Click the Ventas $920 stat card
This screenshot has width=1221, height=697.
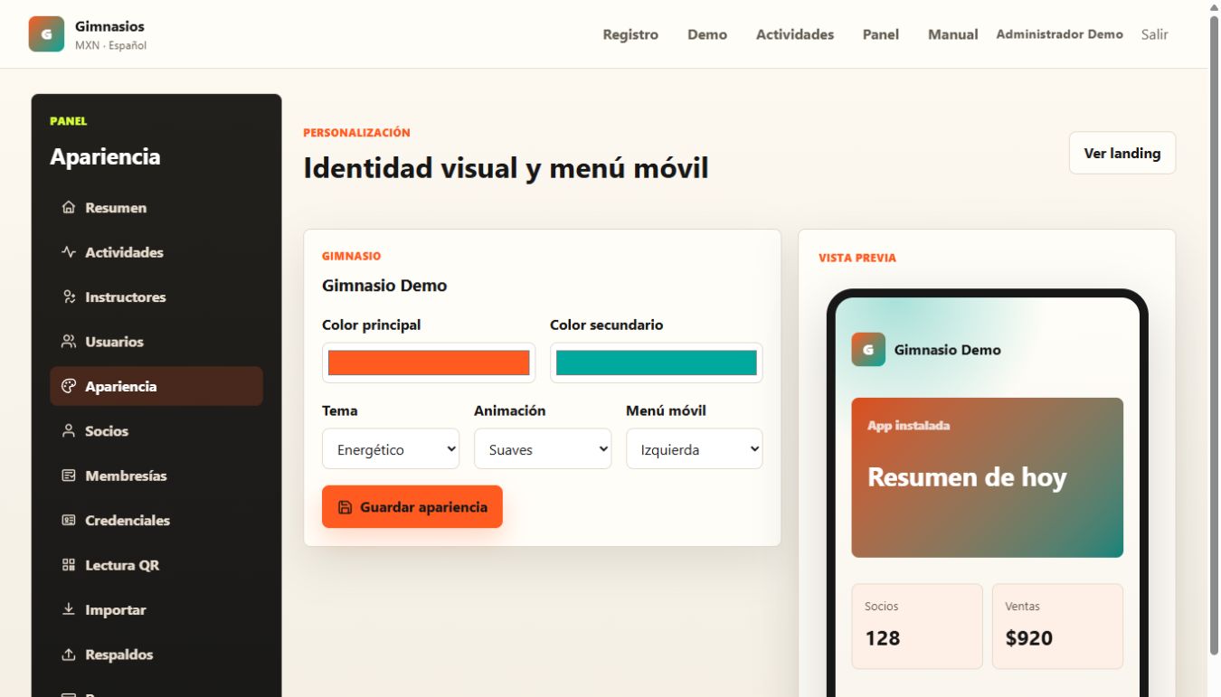[x=1058, y=626]
